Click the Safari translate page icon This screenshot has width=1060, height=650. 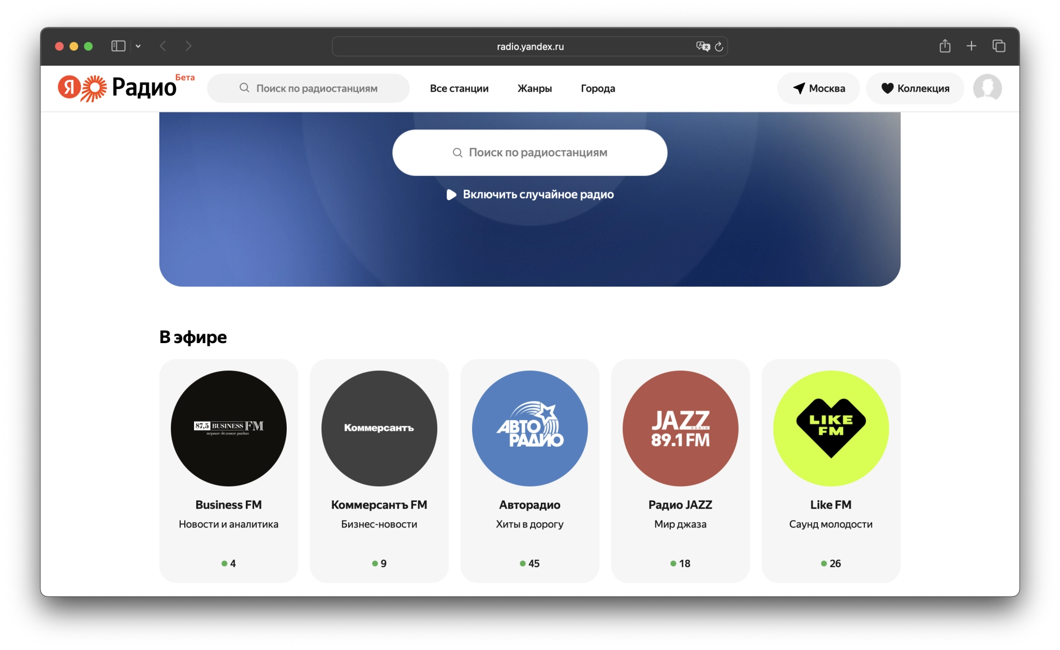point(702,47)
